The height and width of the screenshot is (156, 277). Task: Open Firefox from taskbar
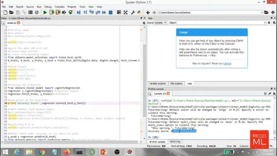(67, 152)
